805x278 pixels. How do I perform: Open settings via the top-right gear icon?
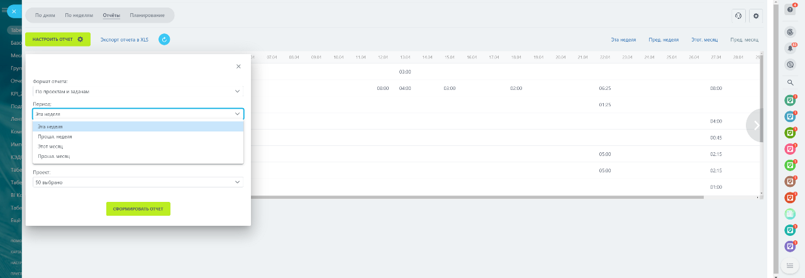pyautogui.click(x=756, y=16)
